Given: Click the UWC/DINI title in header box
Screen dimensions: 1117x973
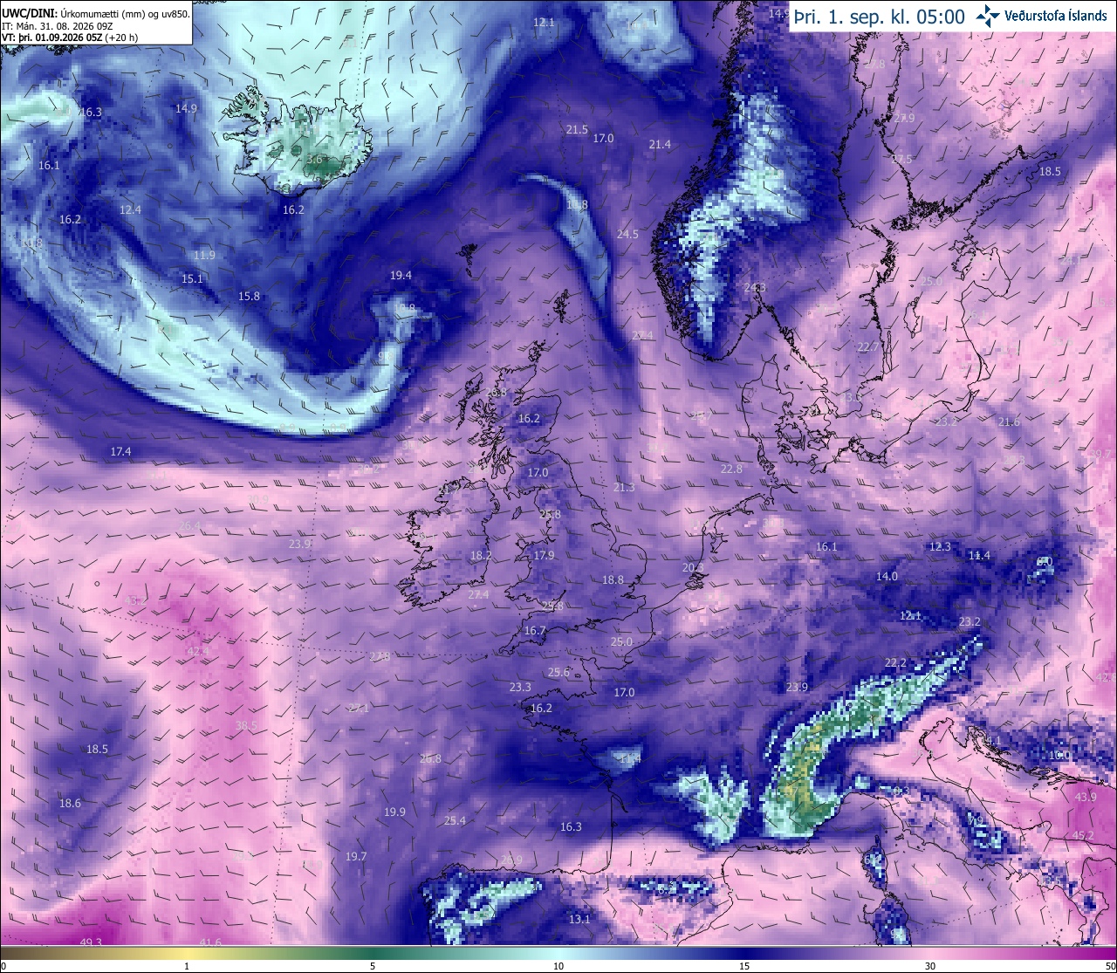Looking at the screenshot, I should pos(30,12).
